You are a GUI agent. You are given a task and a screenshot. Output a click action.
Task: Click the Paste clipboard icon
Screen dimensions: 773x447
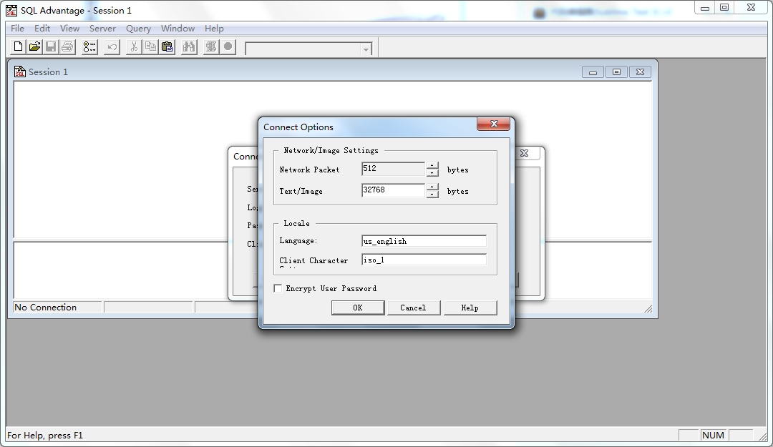167,46
